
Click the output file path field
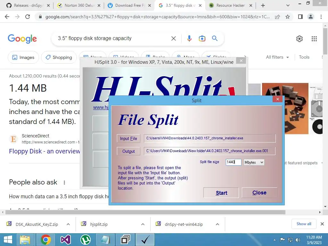[x=209, y=151]
